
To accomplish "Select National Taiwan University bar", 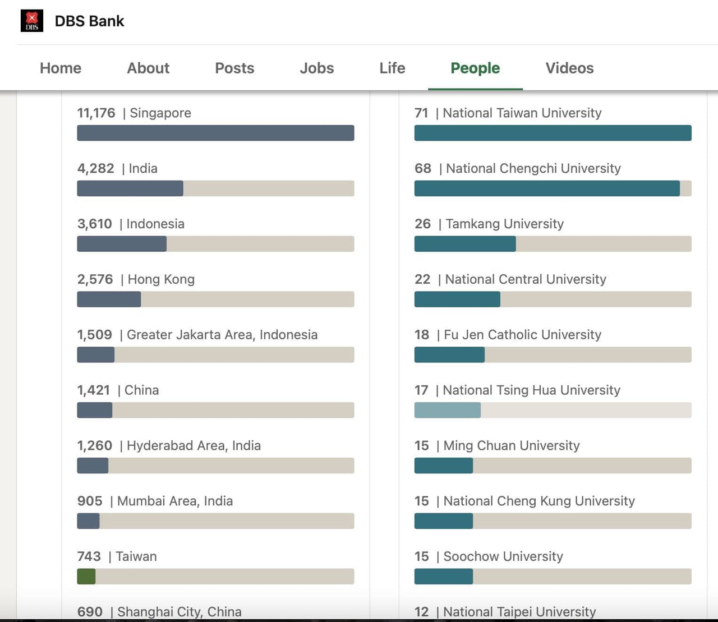I will click(553, 133).
